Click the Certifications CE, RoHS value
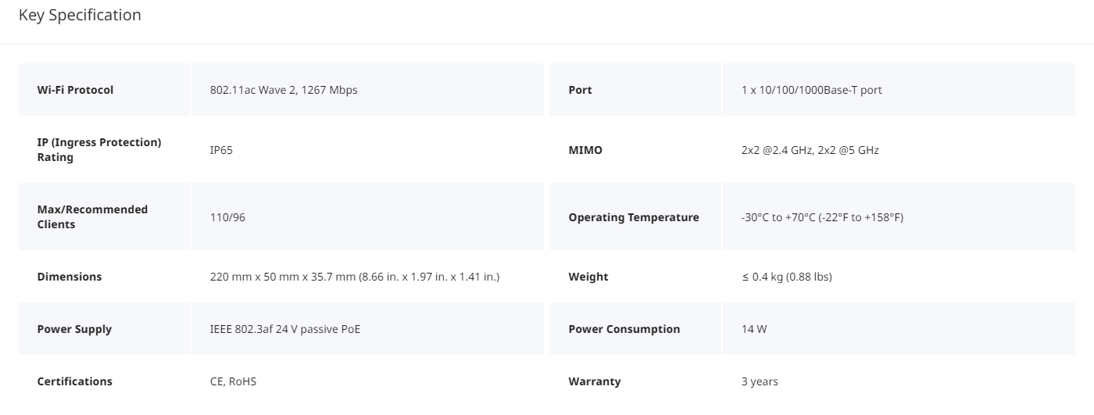 [233, 381]
